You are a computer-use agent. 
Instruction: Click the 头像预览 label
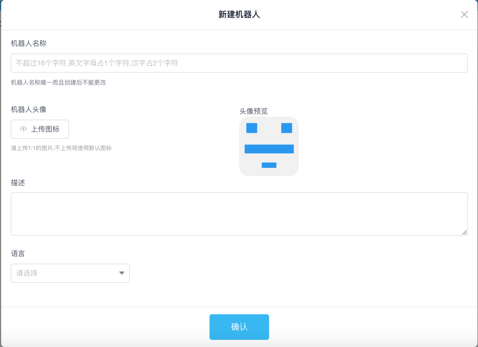(x=254, y=111)
